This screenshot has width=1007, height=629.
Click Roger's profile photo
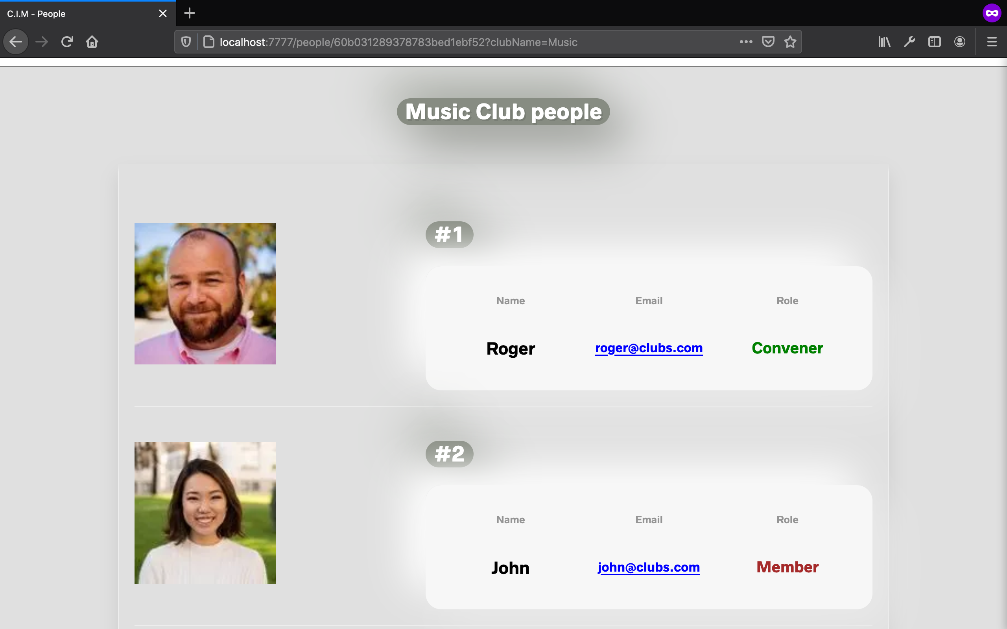point(205,294)
